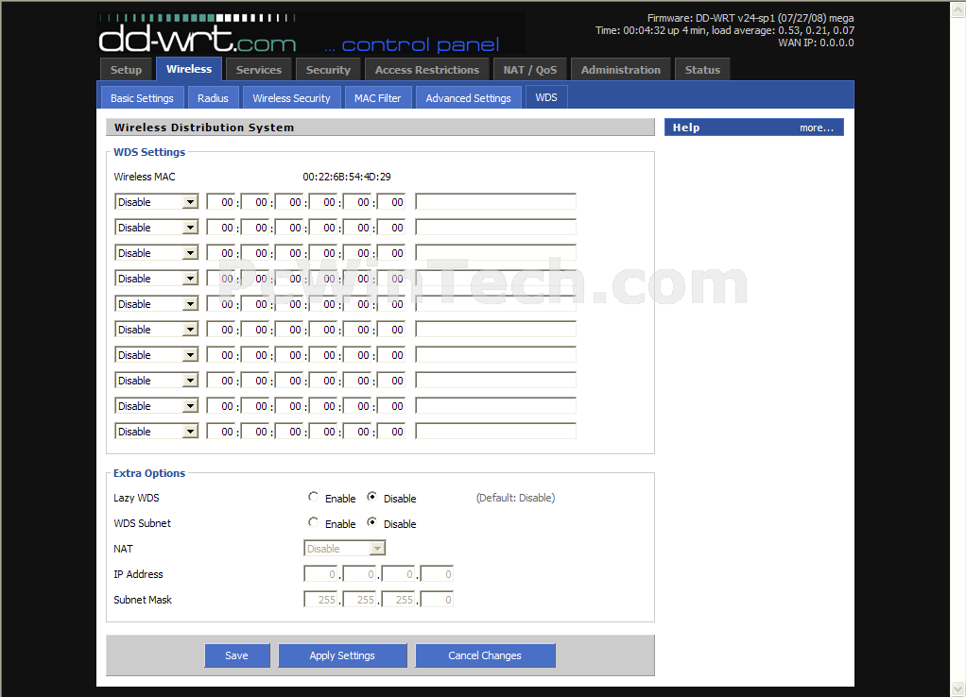
Task: Click Save button
Action: click(x=237, y=655)
